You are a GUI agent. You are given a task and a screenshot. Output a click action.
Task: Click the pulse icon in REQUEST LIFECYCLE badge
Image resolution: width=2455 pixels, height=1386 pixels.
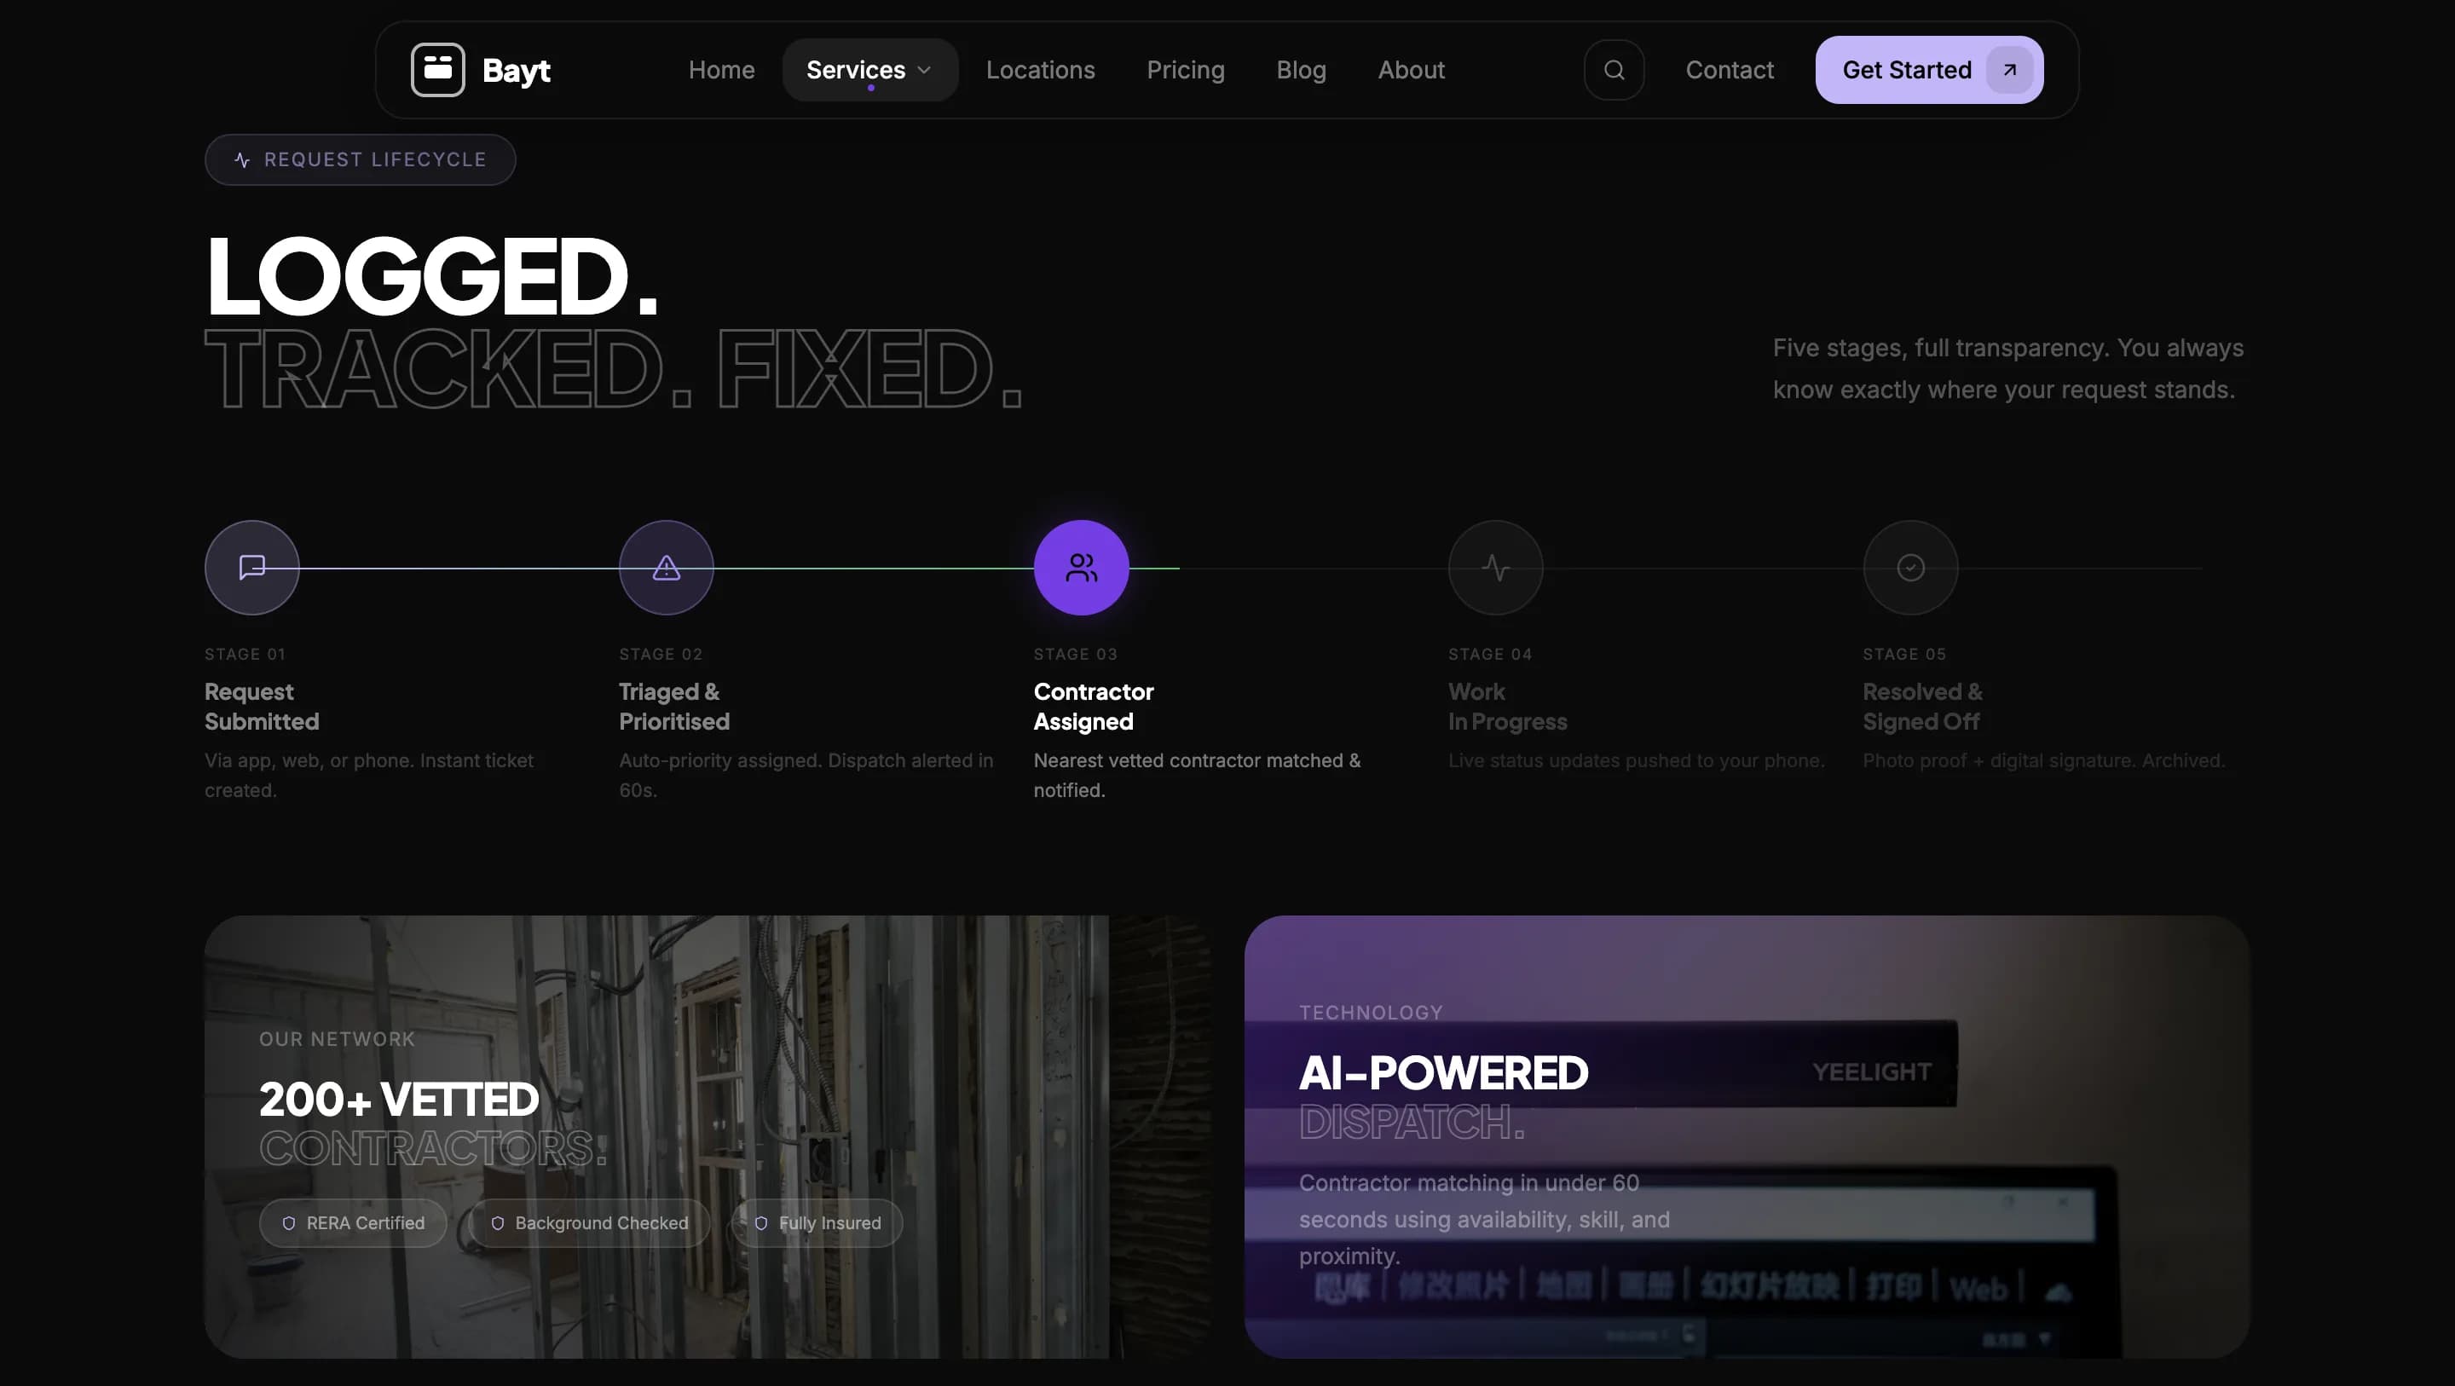(241, 159)
